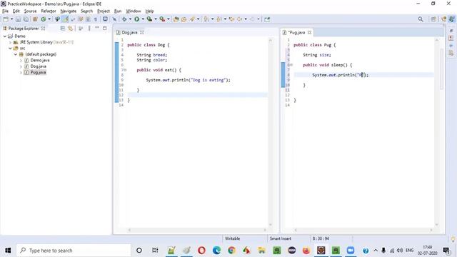Click the Search flashlight toolbar icon
The height and width of the screenshot is (257, 457).
click(192, 19)
